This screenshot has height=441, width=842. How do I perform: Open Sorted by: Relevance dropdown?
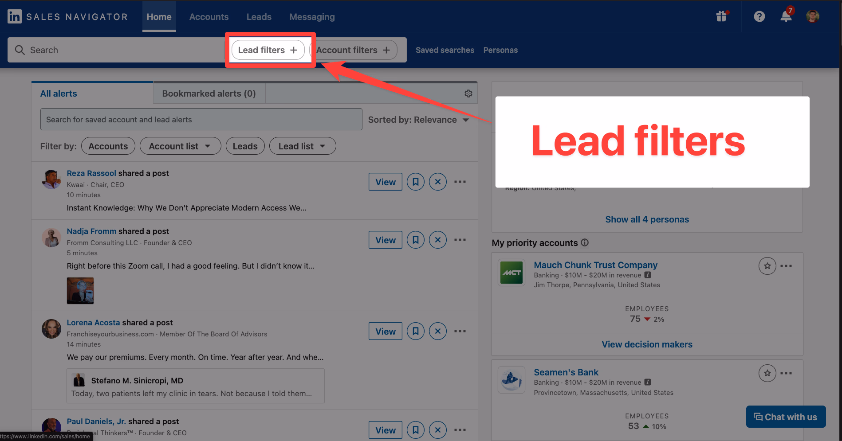[418, 120]
